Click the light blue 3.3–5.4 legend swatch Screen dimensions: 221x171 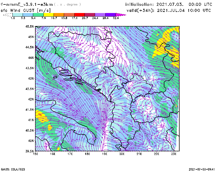(28, 15)
